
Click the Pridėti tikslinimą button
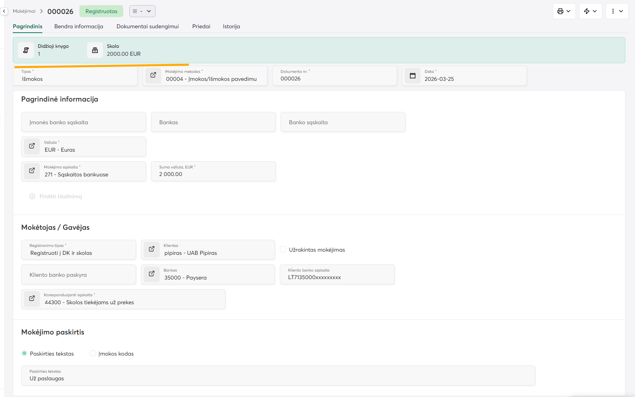(x=56, y=197)
